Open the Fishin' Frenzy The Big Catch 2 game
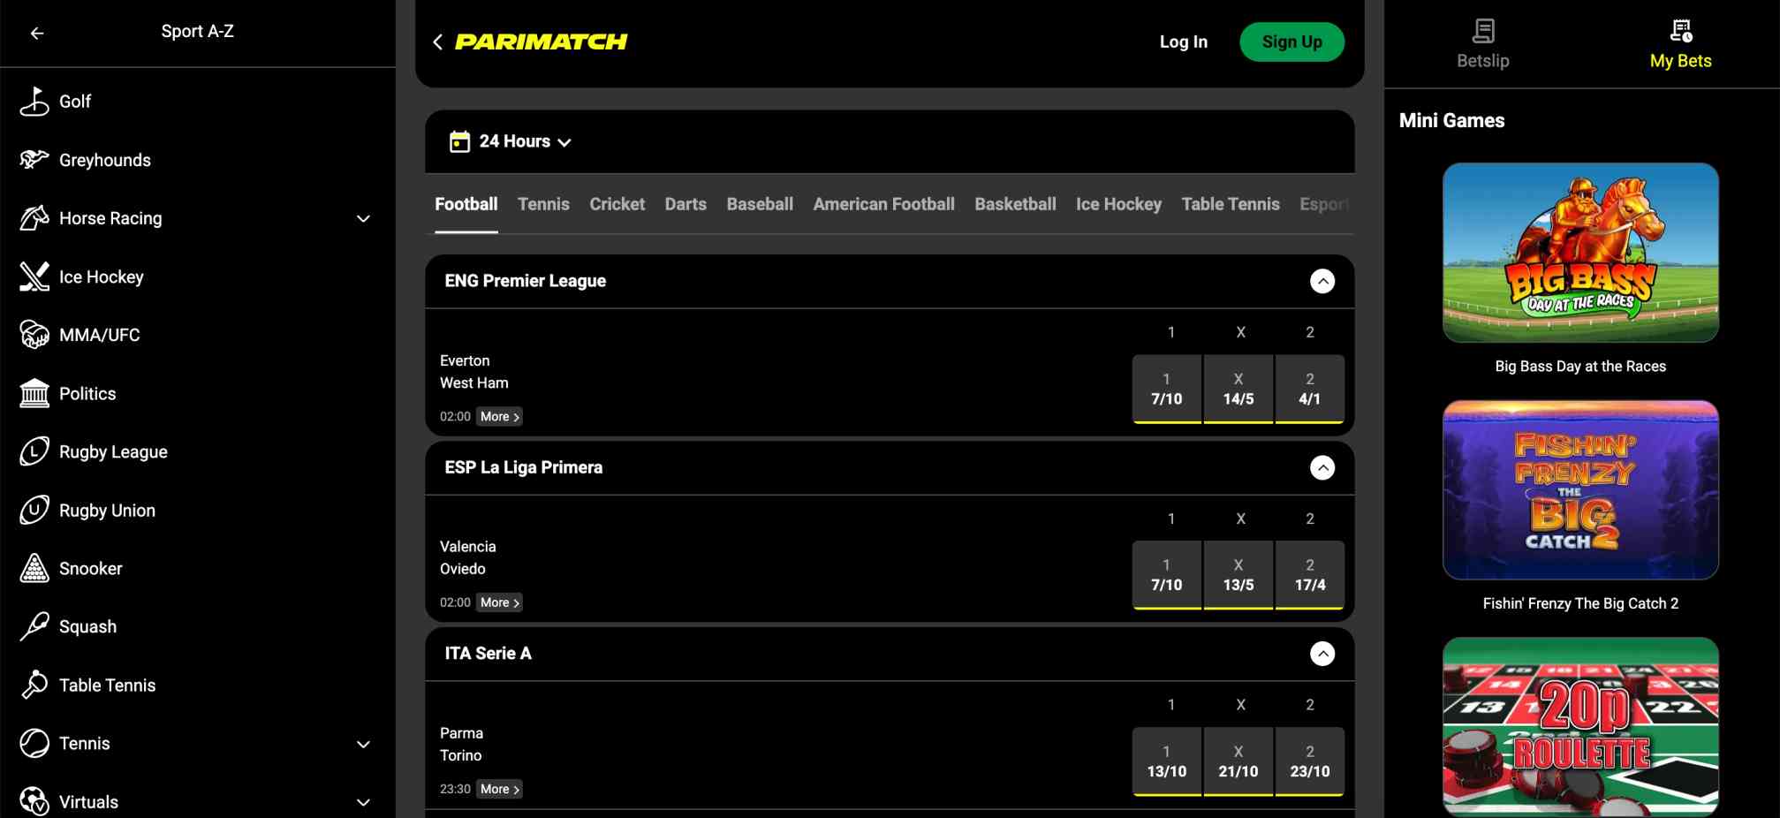Image resolution: width=1780 pixels, height=818 pixels. click(1580, 491)
